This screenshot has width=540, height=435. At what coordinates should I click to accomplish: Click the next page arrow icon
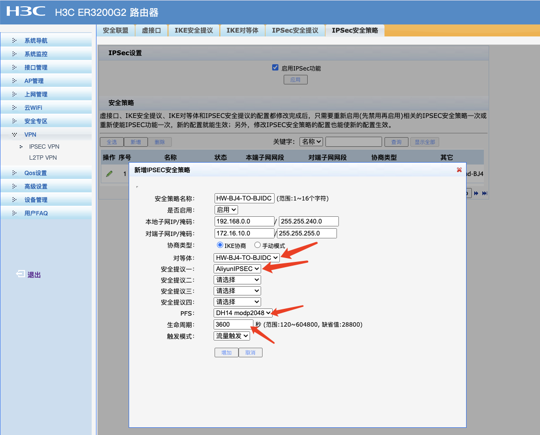click(476, 193)
